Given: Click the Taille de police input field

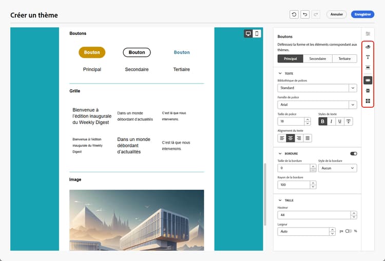Looking at the screenshot, I should pos(291,122).
